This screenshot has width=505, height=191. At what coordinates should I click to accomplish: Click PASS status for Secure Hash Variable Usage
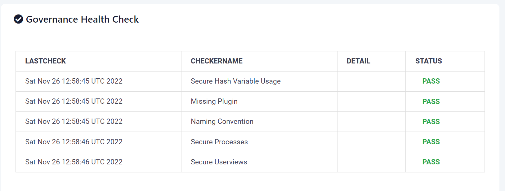point(431,81)
